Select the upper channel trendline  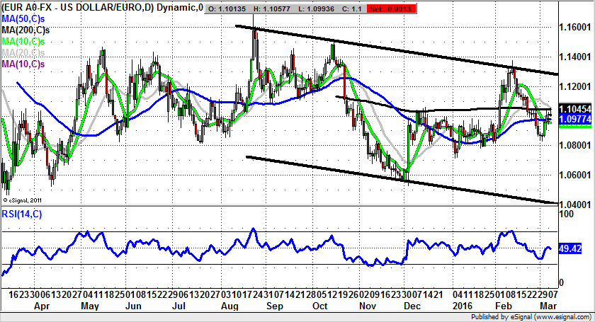[397, 50]
